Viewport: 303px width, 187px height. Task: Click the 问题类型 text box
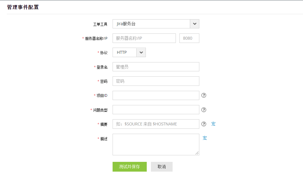pyautogui.click(x=156, y=110)
